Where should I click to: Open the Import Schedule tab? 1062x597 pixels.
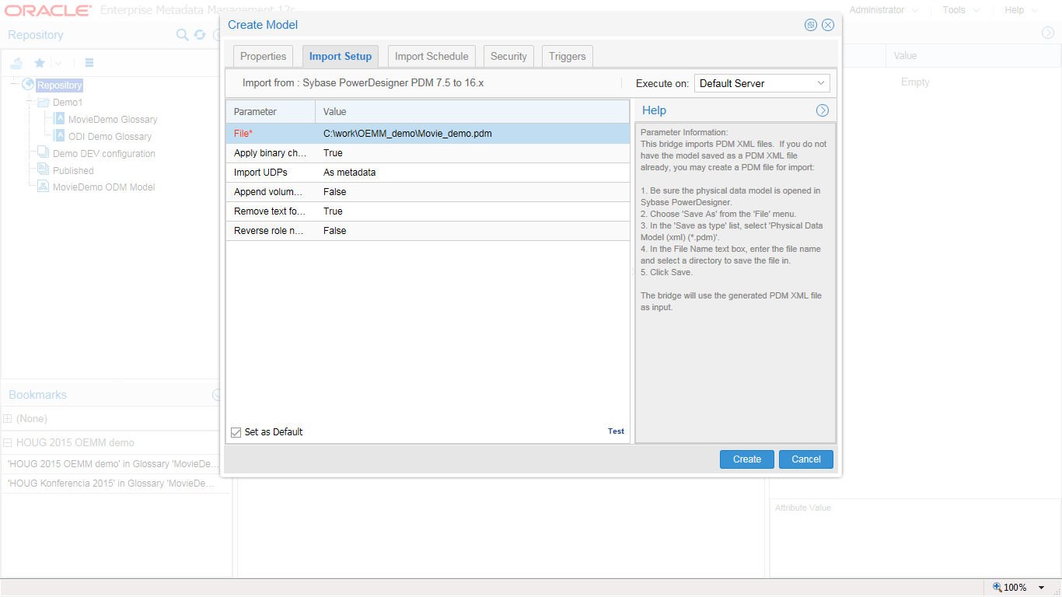pyautogui.click(x=431, y=56)
